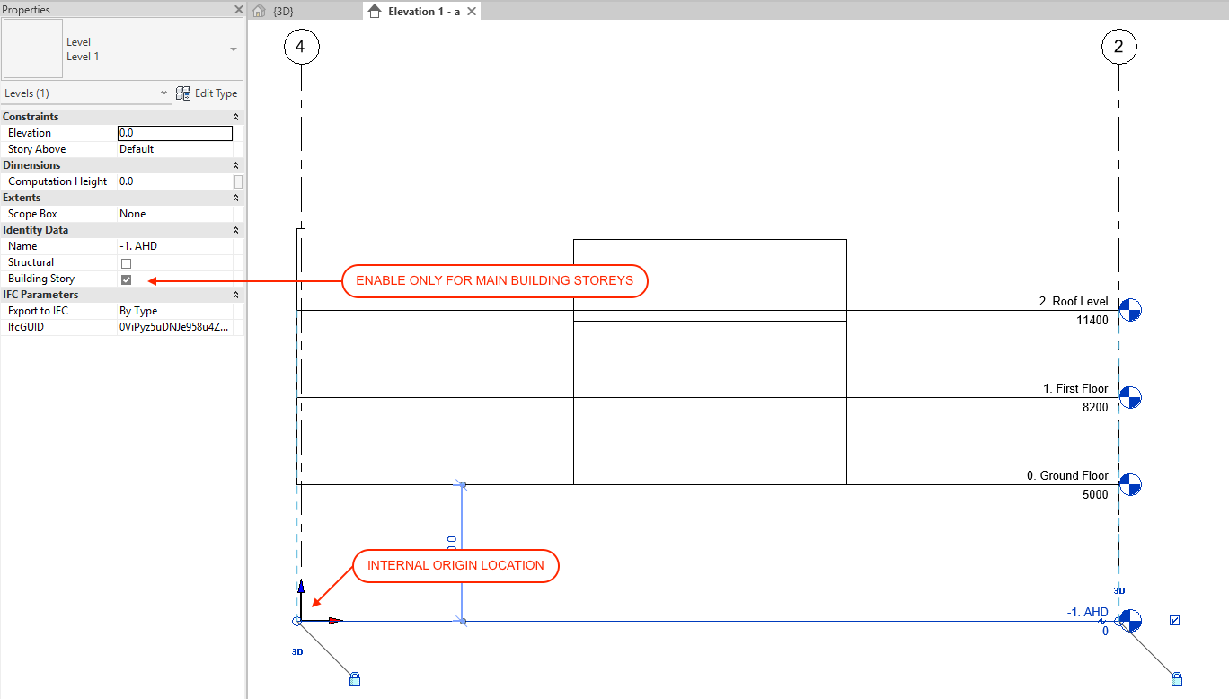This screenshot has height=699, width=1229.
Task: Close the Elevation 1 - a tab
Action: 471,11
